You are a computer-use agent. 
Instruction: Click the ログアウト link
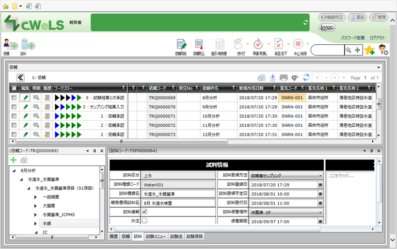coord(377,38)
